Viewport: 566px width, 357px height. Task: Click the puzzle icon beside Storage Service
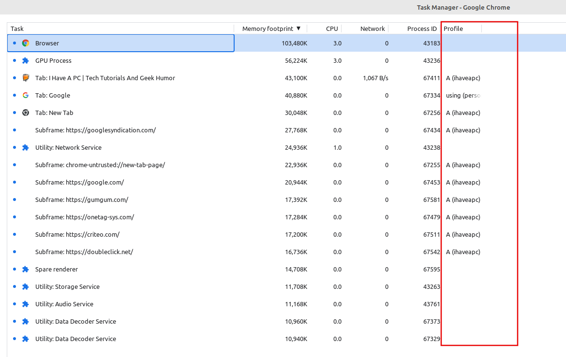coord(26,286)
